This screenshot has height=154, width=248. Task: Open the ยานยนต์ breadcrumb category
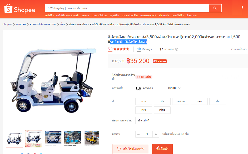pyautogui.click(x=21, y=24)
